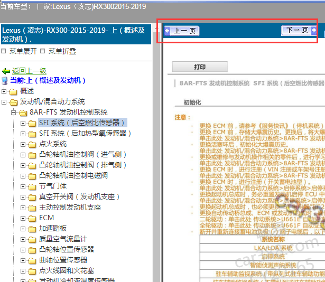Viewport: 325px width, 282px height.
Task: Click the folder icon next to 概述
Action: coord(13,91)
